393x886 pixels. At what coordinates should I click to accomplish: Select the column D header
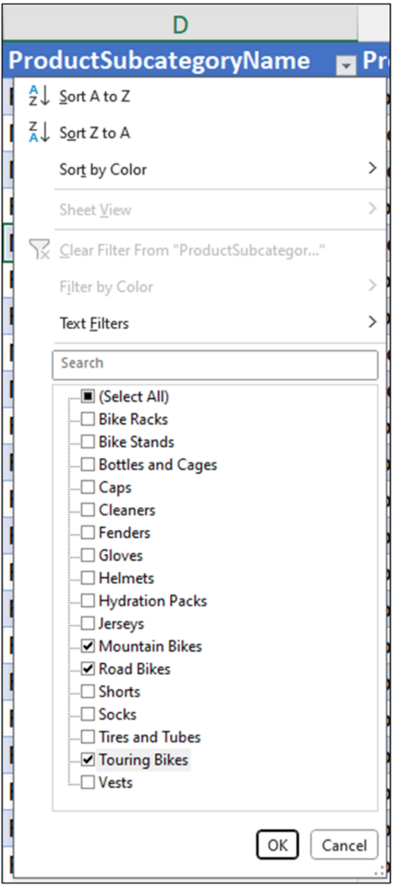click(x=180, y=25)
